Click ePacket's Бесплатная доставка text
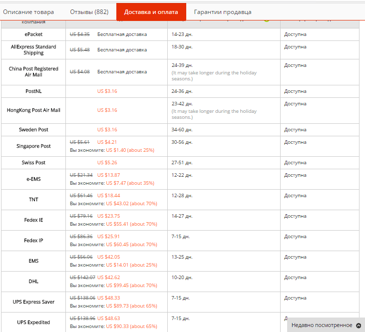Viewport: 365px width, 332px height. tap(122, 34)
